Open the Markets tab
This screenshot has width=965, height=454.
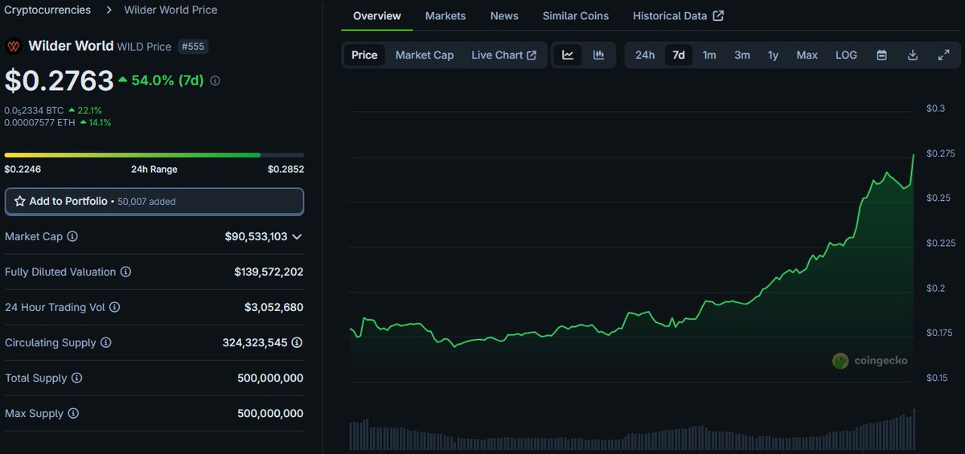click(x=446, y=16)
